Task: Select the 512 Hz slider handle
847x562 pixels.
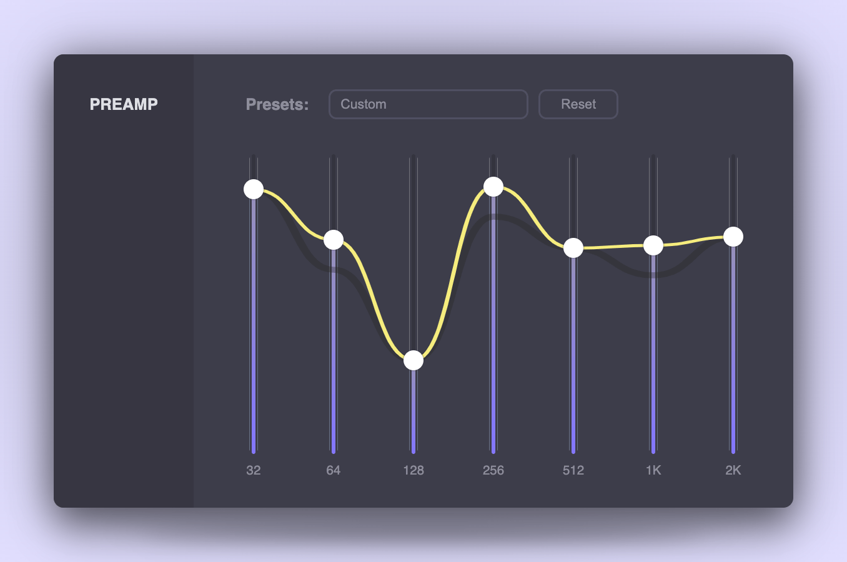Action: 573,247
